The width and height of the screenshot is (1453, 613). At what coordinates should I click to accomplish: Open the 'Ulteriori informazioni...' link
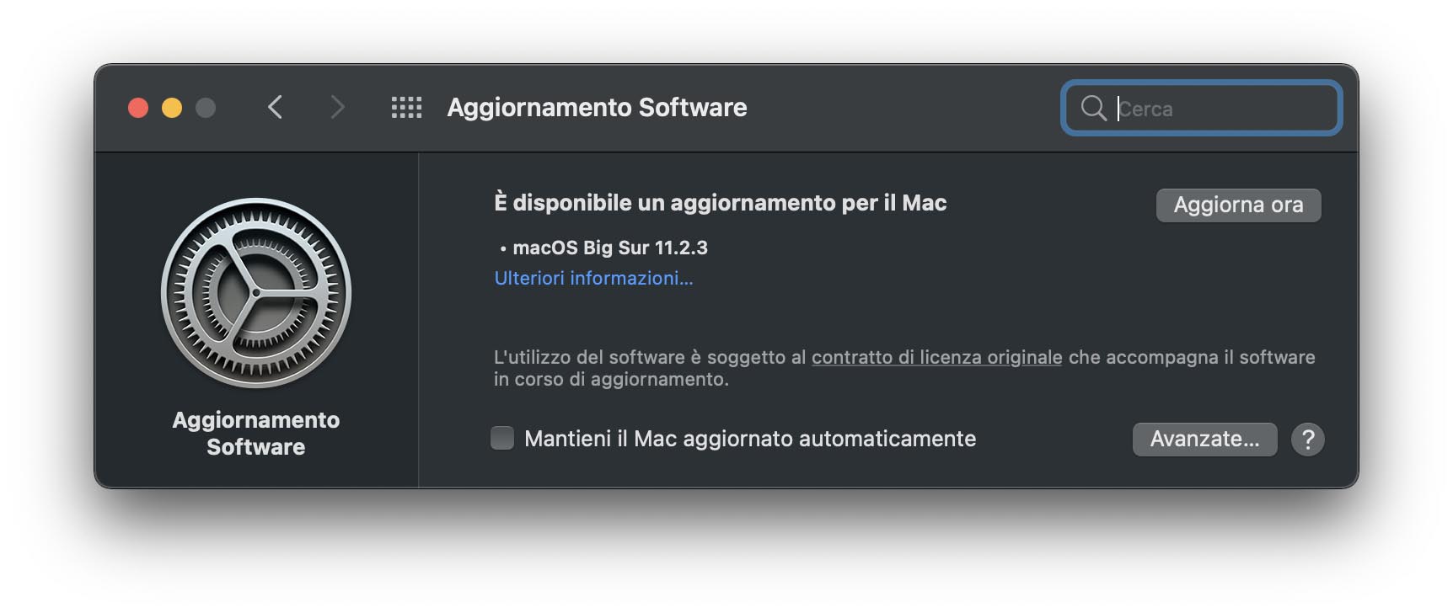[593, 279]
